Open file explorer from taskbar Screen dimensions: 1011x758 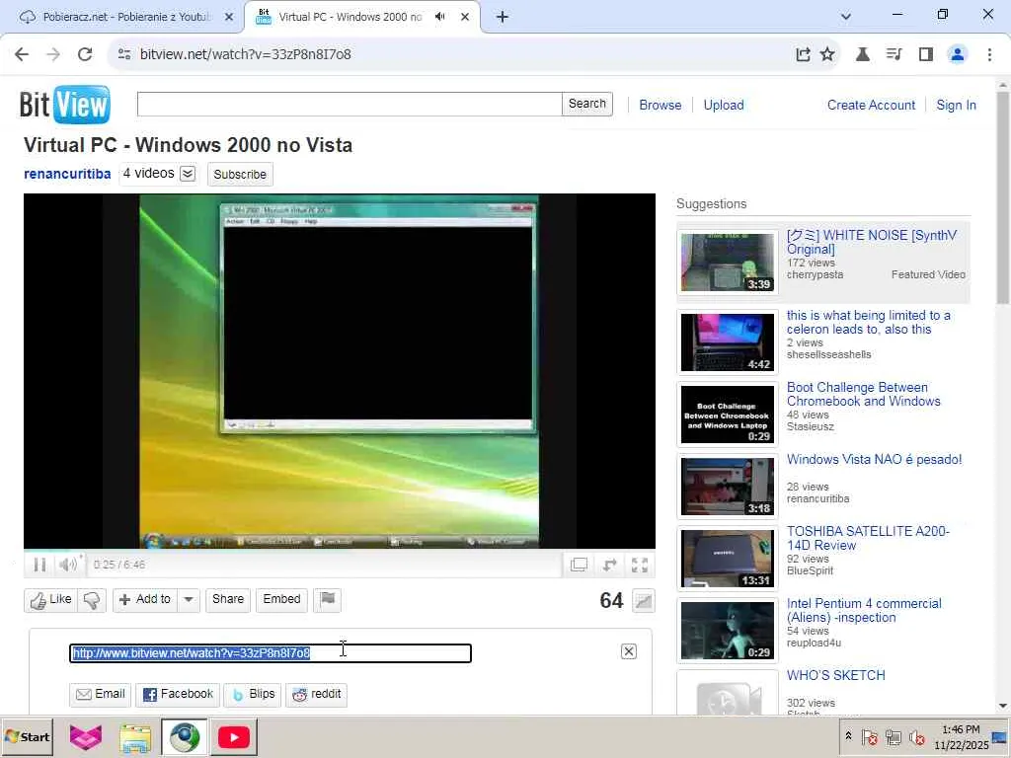coord(135,737)
